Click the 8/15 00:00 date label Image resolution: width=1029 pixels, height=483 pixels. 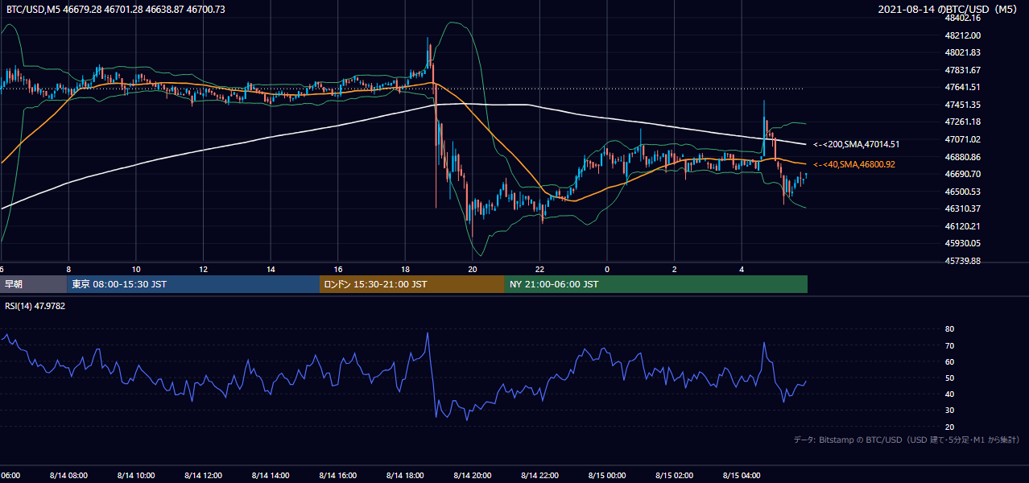607,476
